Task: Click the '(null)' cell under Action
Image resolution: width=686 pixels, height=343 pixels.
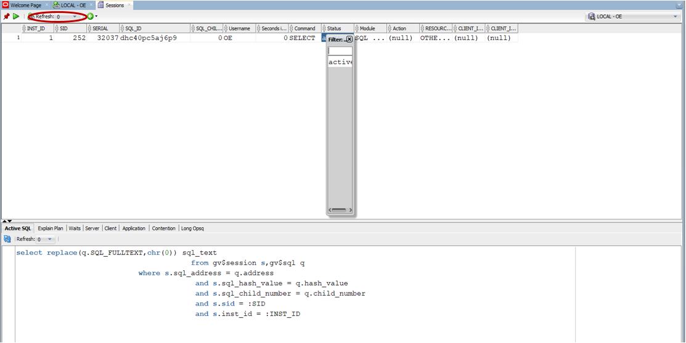Action: click(403, 38)
